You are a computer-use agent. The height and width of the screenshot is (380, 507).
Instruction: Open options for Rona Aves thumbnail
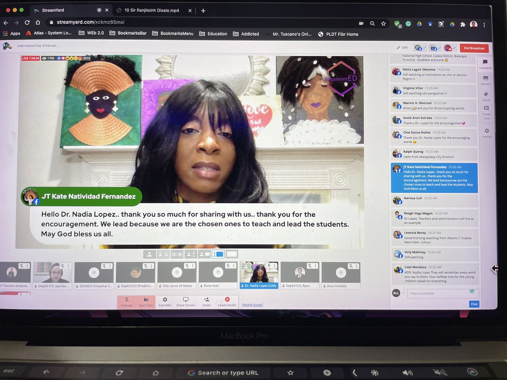[x=234, y=266]
